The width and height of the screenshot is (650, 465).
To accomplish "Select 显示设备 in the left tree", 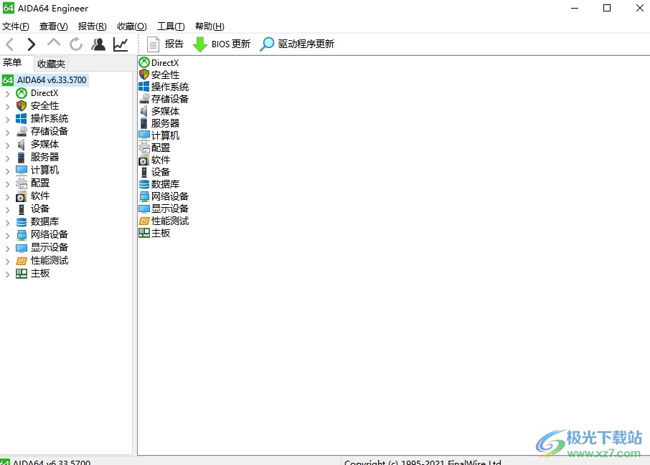I will 50,247.
